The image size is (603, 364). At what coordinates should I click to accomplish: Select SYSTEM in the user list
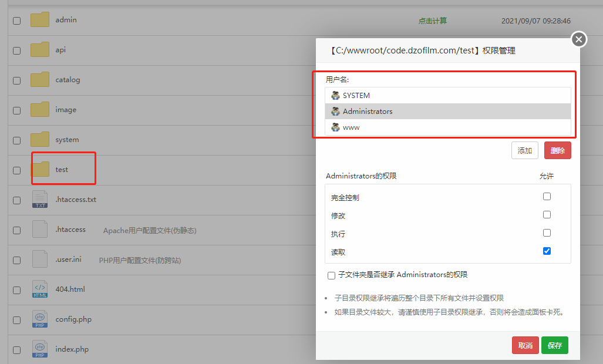pyautogui.click(x=448, y=95)
